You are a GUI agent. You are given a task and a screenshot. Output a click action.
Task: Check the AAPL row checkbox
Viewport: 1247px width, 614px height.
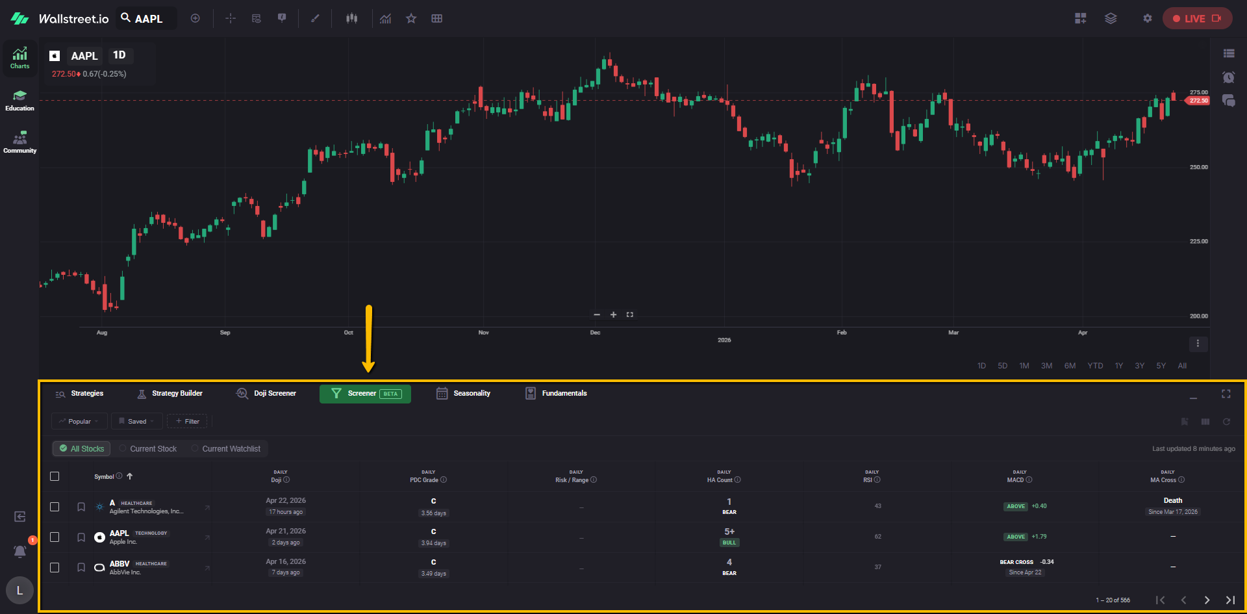pos(55,537)
